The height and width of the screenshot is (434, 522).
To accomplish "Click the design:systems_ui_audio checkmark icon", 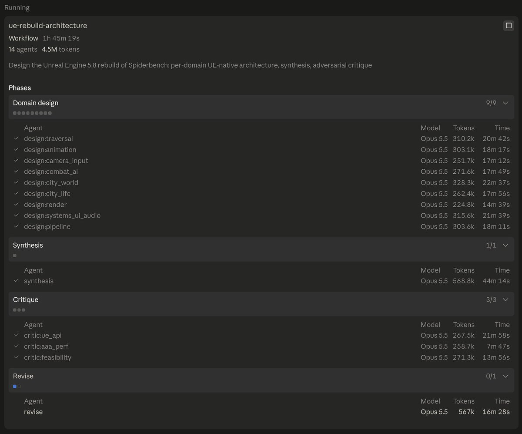I will point(16,215).
